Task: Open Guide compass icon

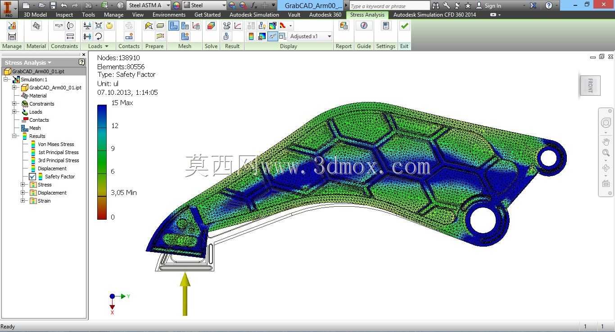Action: point(364,26)
